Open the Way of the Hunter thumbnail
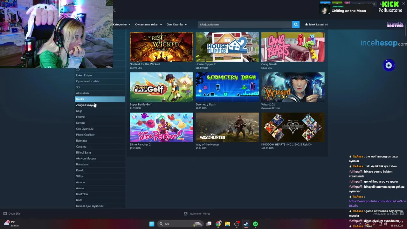407x229 pixels. point(227,127)
